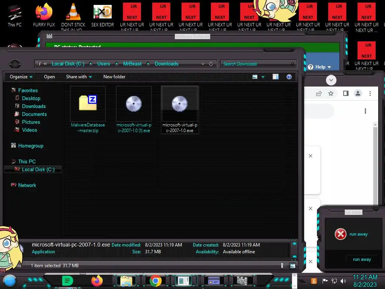
Task: Toggle Chrome side panel icon
Action: pyautogui.click(x=346, y=93)
